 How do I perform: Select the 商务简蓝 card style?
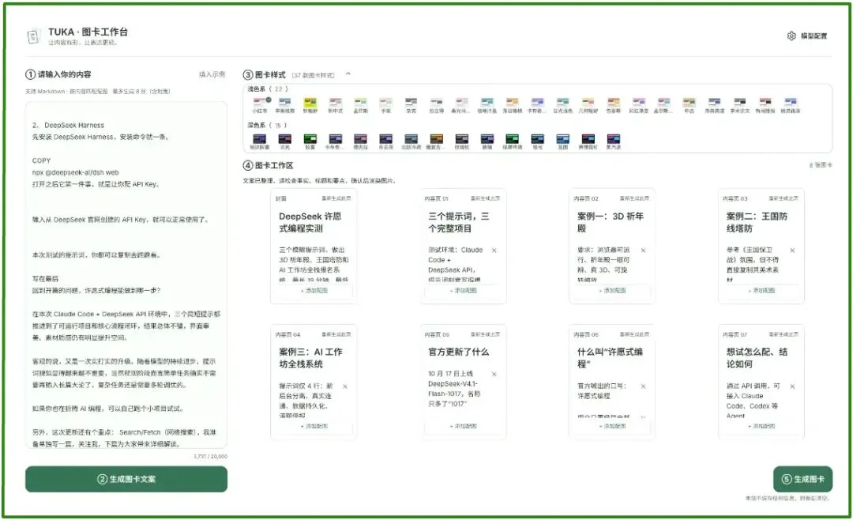coord(714,105)
